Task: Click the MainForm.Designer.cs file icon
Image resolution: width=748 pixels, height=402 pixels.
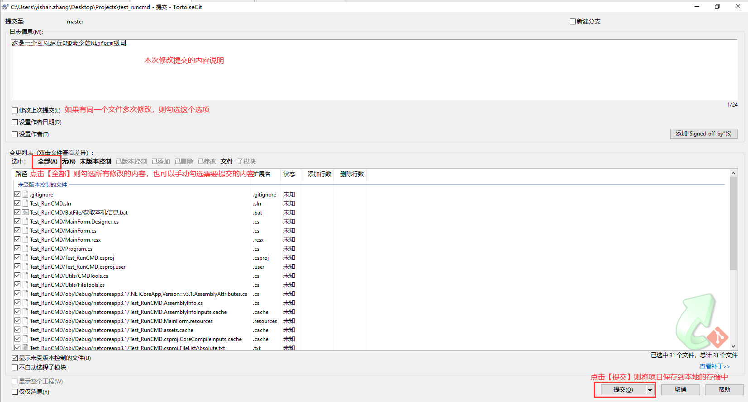Action: pos(25,221)
